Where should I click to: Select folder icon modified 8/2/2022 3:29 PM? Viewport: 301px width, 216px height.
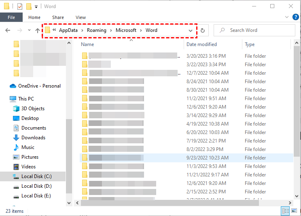(85, 149)
